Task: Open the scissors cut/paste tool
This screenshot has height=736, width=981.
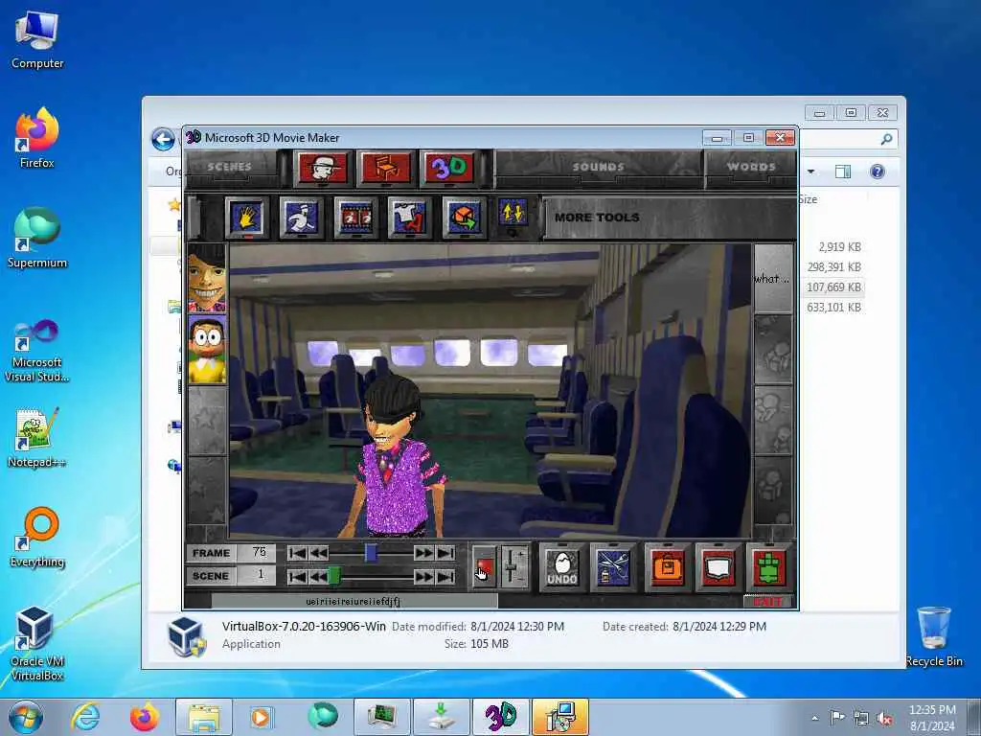Action: coord(613,567)
